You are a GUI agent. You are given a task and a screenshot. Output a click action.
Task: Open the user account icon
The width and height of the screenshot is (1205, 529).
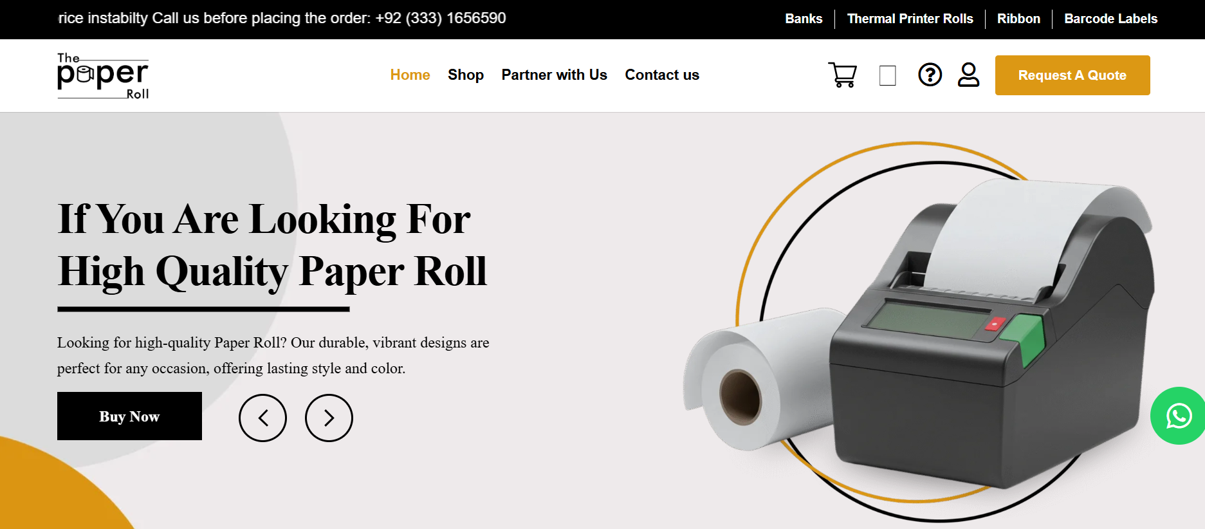coord(968,75)
